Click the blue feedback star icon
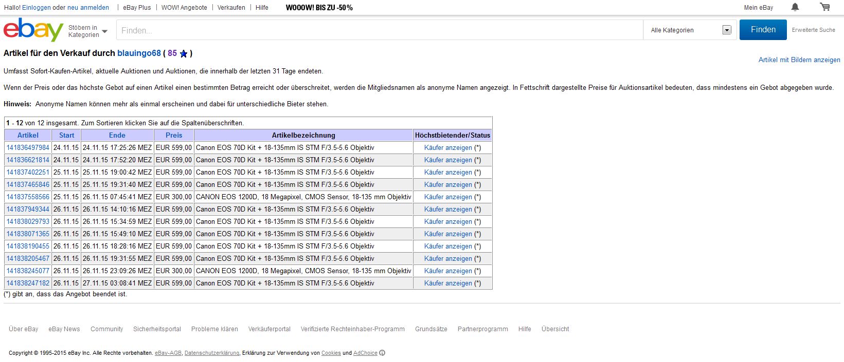The width and height of the screenshot is (844, 362). pyautogui.click(x=184, y=53)
